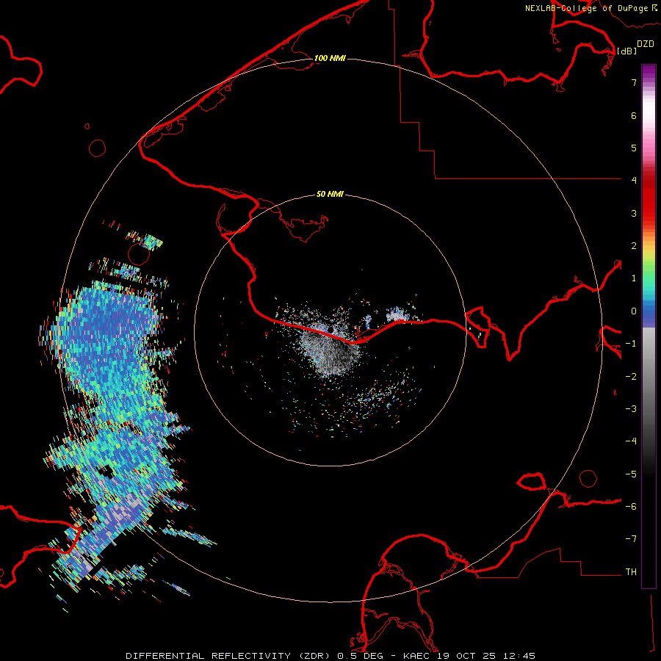Click the 1 value on the color scale
This screenshot has width=661, height=661.
pyautogui.click(x=634, y=278)
